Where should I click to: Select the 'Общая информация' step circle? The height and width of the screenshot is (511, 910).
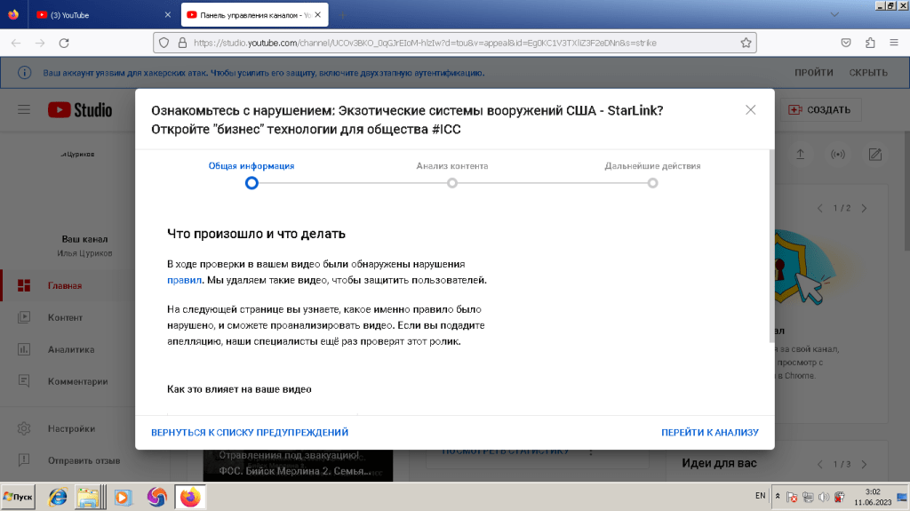(251, 183)
